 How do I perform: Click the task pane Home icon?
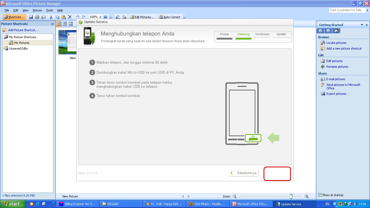336,31
